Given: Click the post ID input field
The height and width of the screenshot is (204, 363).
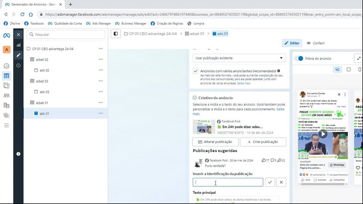Looking at the screenshot, I should click(x=228, y=182).
